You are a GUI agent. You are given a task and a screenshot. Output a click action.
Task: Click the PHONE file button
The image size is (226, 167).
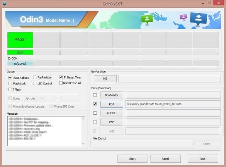click(112, 113)
